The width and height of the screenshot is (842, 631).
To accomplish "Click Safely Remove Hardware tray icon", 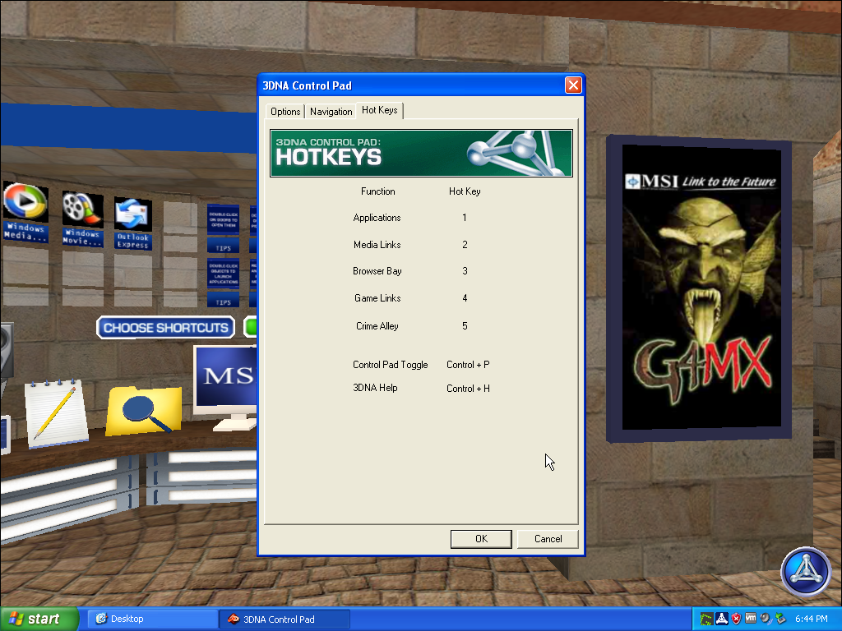I will (780, 619).
